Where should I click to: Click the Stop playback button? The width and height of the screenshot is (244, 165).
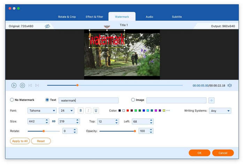[x=22, y=85]
